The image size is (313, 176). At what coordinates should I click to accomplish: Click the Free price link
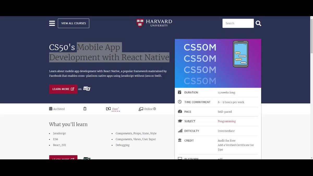click(x=116, y=109)
